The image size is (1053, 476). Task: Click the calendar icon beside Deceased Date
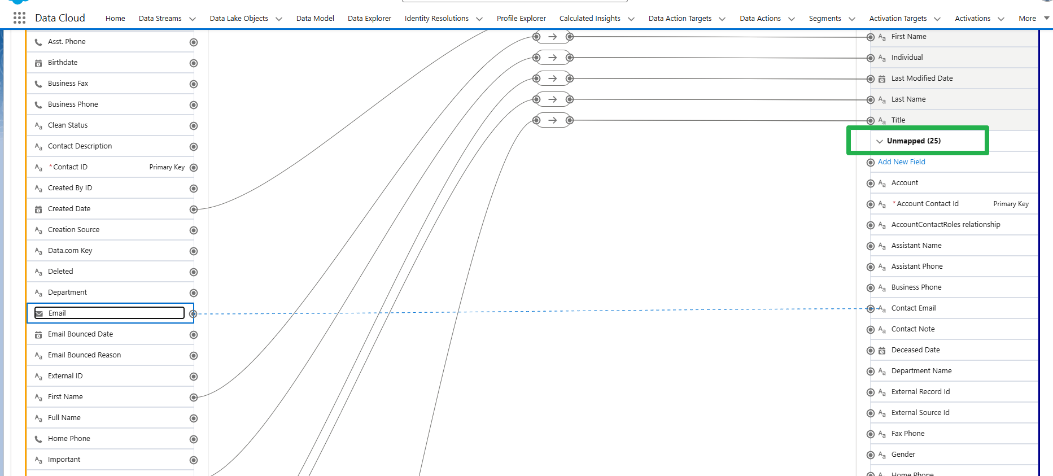882,351
